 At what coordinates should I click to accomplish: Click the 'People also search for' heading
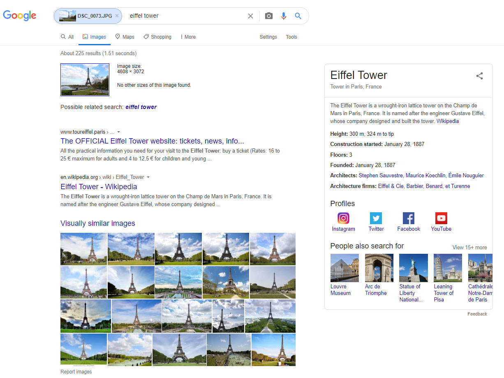(x=367, y=246)
